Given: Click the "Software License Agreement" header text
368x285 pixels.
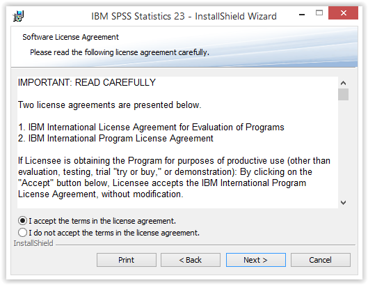Looking at the screenshot, I should (71, 37).
